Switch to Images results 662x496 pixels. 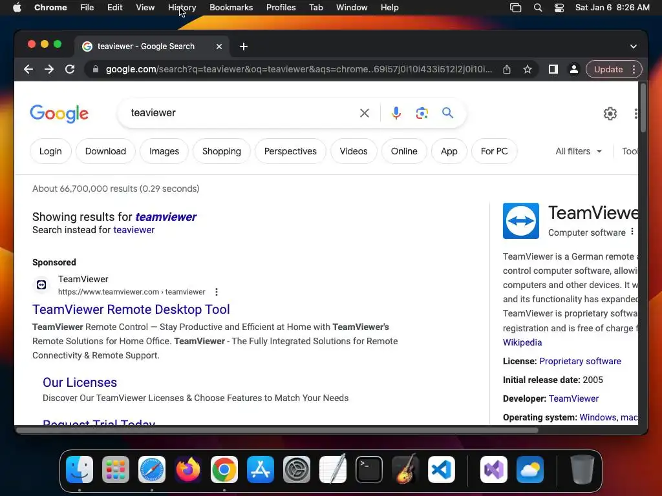164,151
